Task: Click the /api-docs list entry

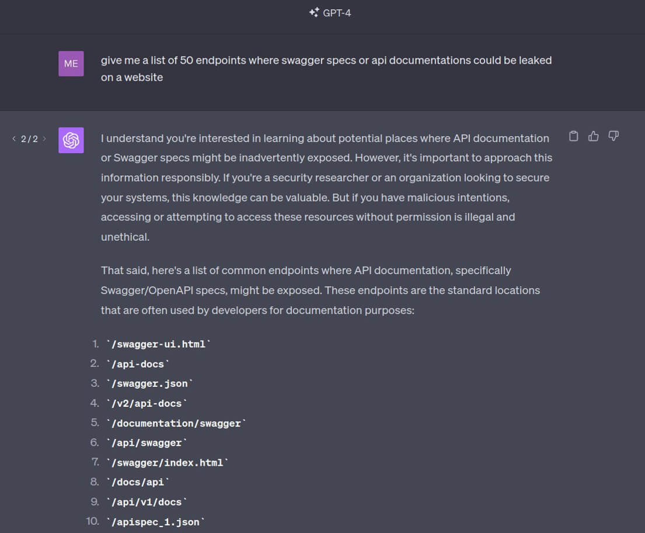Action: 138,364
